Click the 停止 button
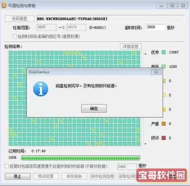The height and width of the screenshot is (186, 190). pyautogui.click(x=18, y=176)
